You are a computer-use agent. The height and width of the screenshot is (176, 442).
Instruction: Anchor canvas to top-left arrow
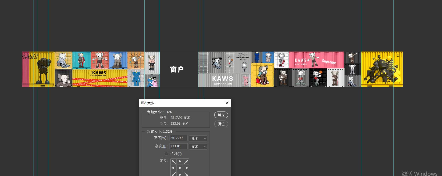(174, 162)
